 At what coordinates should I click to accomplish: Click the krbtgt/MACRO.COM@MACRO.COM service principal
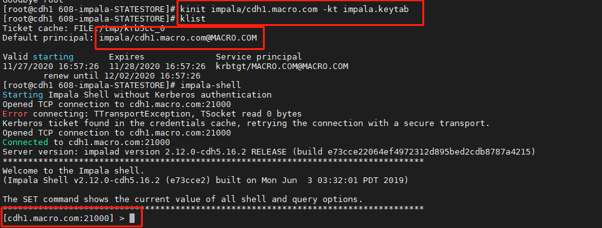click(282, 66)
